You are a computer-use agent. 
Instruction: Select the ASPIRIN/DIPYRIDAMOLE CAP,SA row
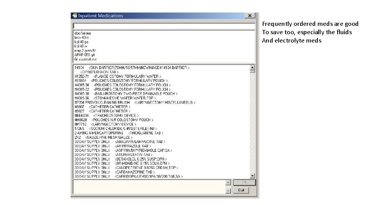pyautogui.click(x=123, y=150)
